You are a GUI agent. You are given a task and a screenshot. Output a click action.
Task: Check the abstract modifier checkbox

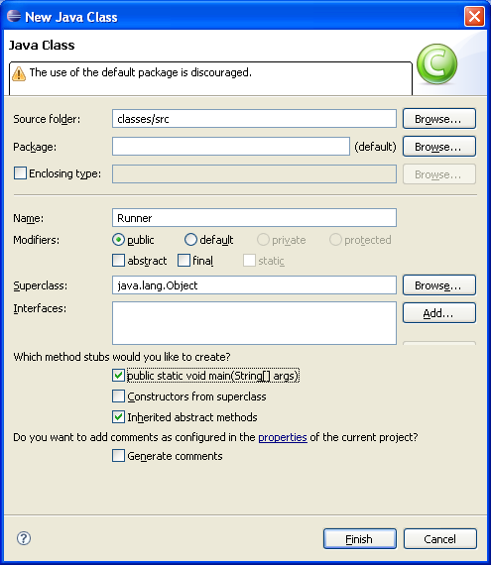118,261
